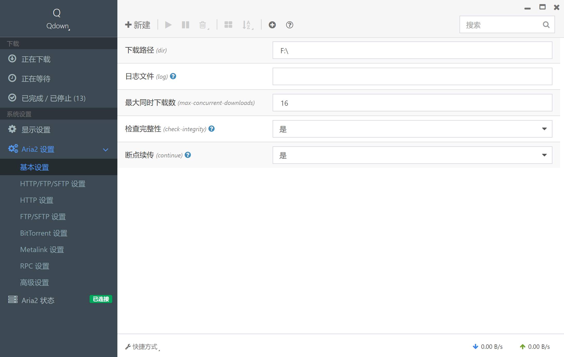Show help tooltip for 断点续传 (continue)
This screenshot has height=357, width=564.
pos(188,155)
